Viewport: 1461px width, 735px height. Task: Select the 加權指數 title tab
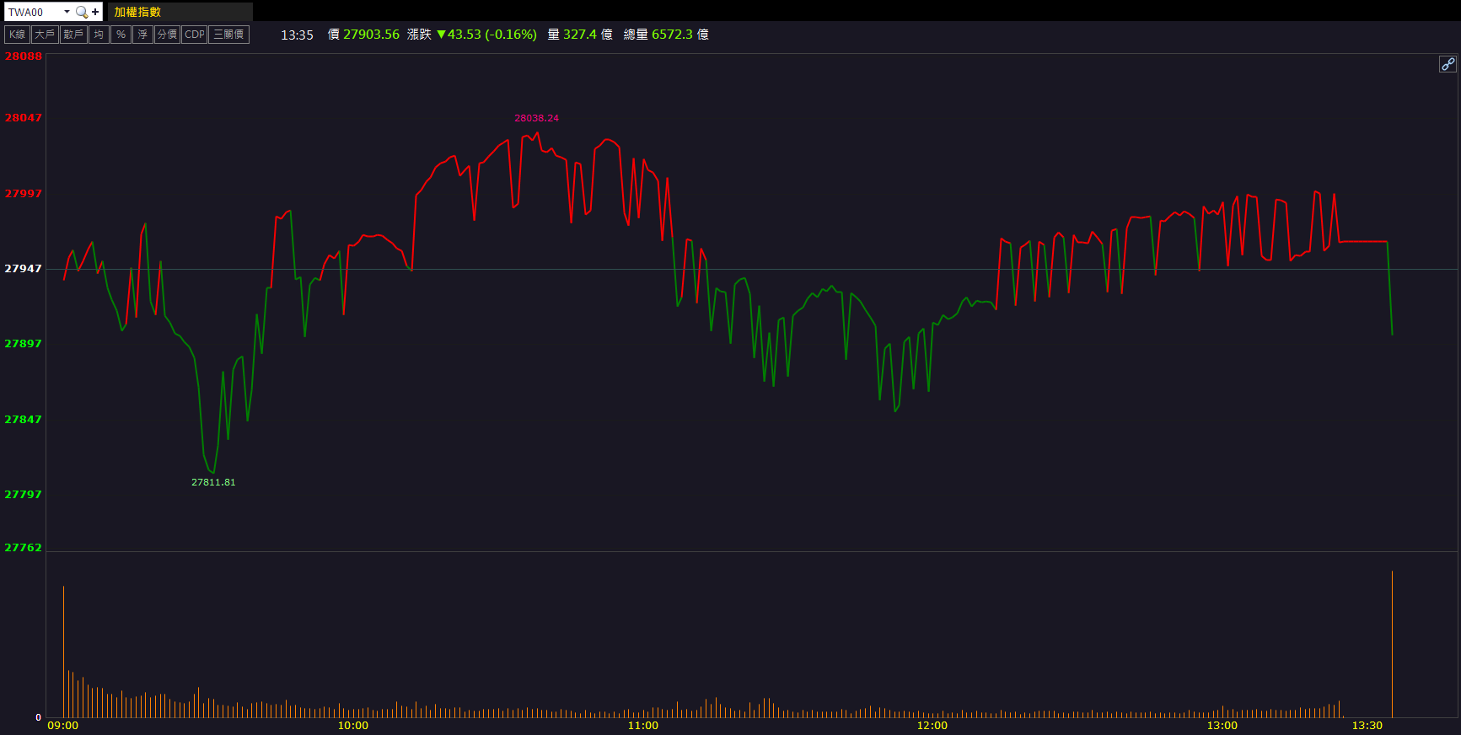coord(137,12)
